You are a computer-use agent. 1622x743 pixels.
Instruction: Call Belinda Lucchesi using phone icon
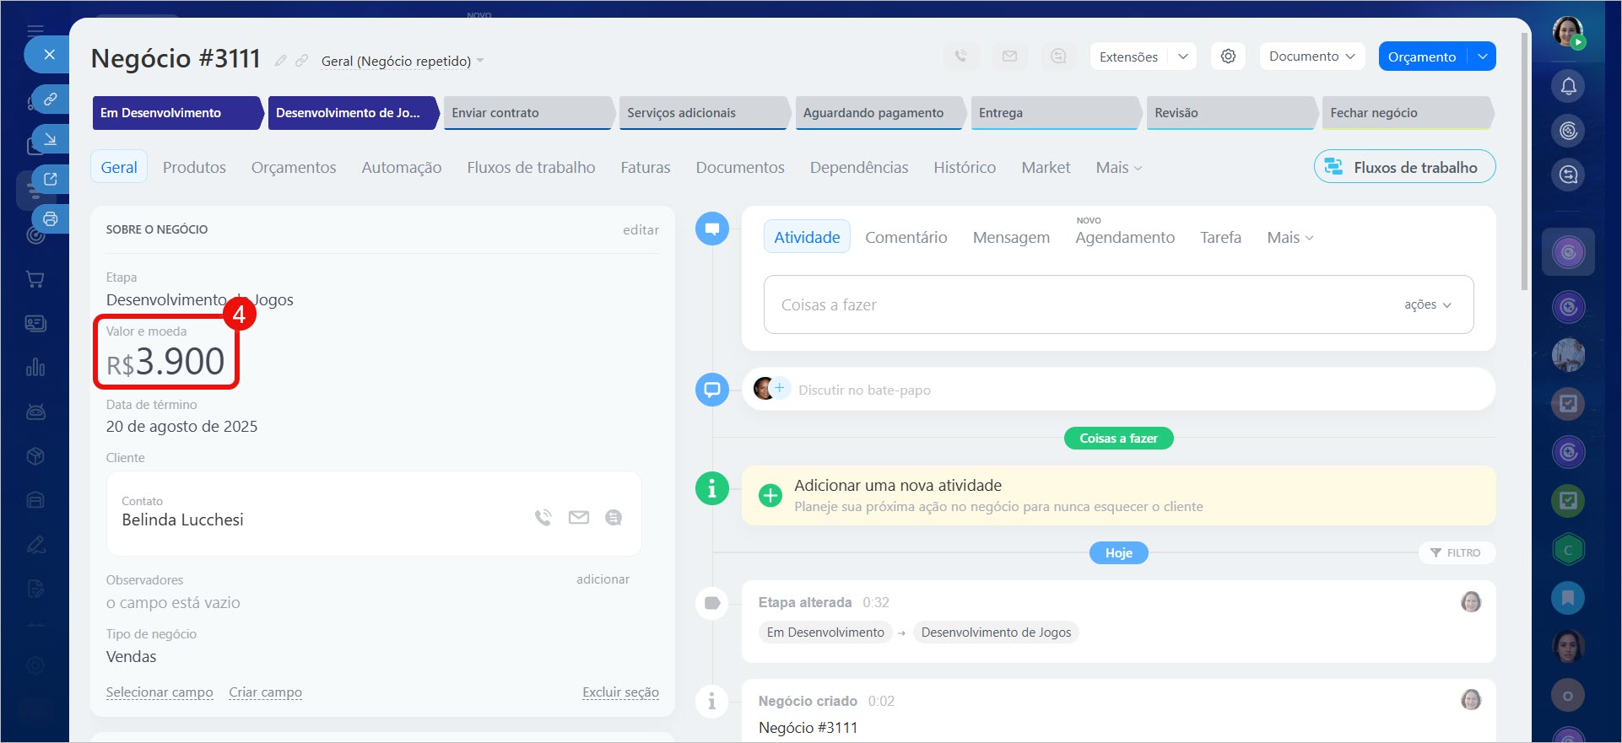click(x=543, y=518)
